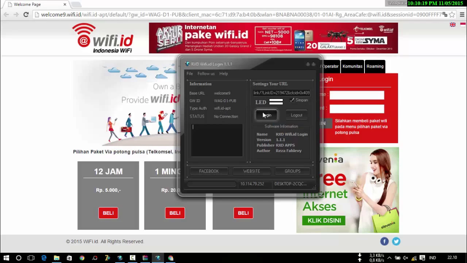Open Cortana search circle on taskbar
The height and width of the screenshot is (263, 467).
[x=19, y=258]
